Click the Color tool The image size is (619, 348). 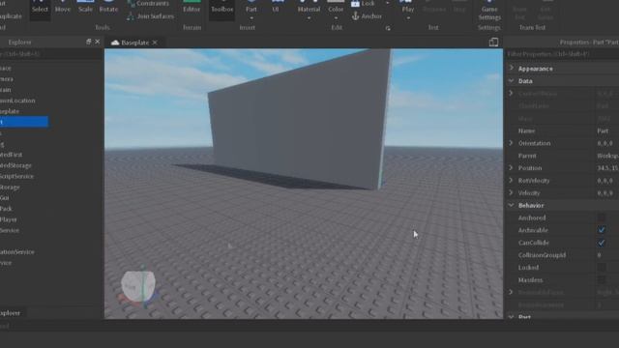(336, 7)
